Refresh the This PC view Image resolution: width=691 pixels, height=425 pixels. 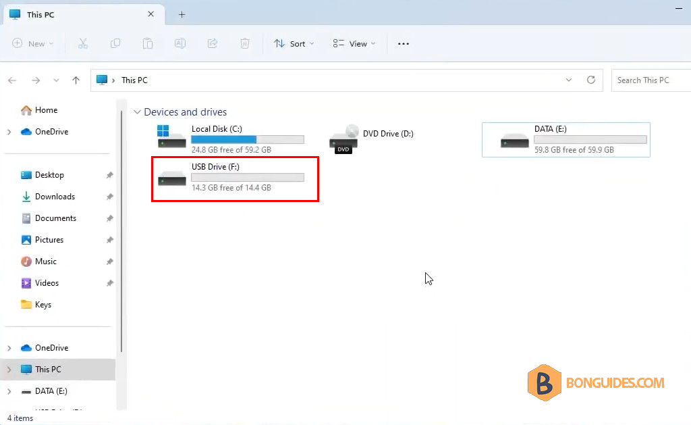pyautogui.click(x=591, y=80)
